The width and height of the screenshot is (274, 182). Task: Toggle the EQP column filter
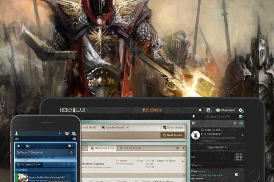238,159
